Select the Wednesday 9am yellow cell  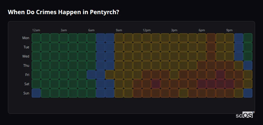click(x=119, y=56)
